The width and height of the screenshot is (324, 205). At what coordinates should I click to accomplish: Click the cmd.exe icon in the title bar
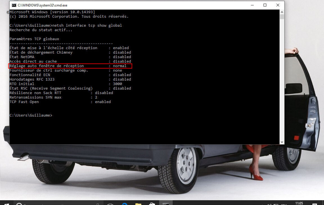(x=14, y=5)
